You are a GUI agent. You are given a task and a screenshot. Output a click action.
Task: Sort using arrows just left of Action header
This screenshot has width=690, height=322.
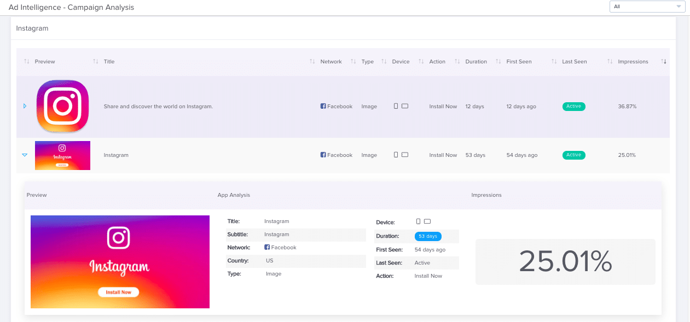pos(421,62)
